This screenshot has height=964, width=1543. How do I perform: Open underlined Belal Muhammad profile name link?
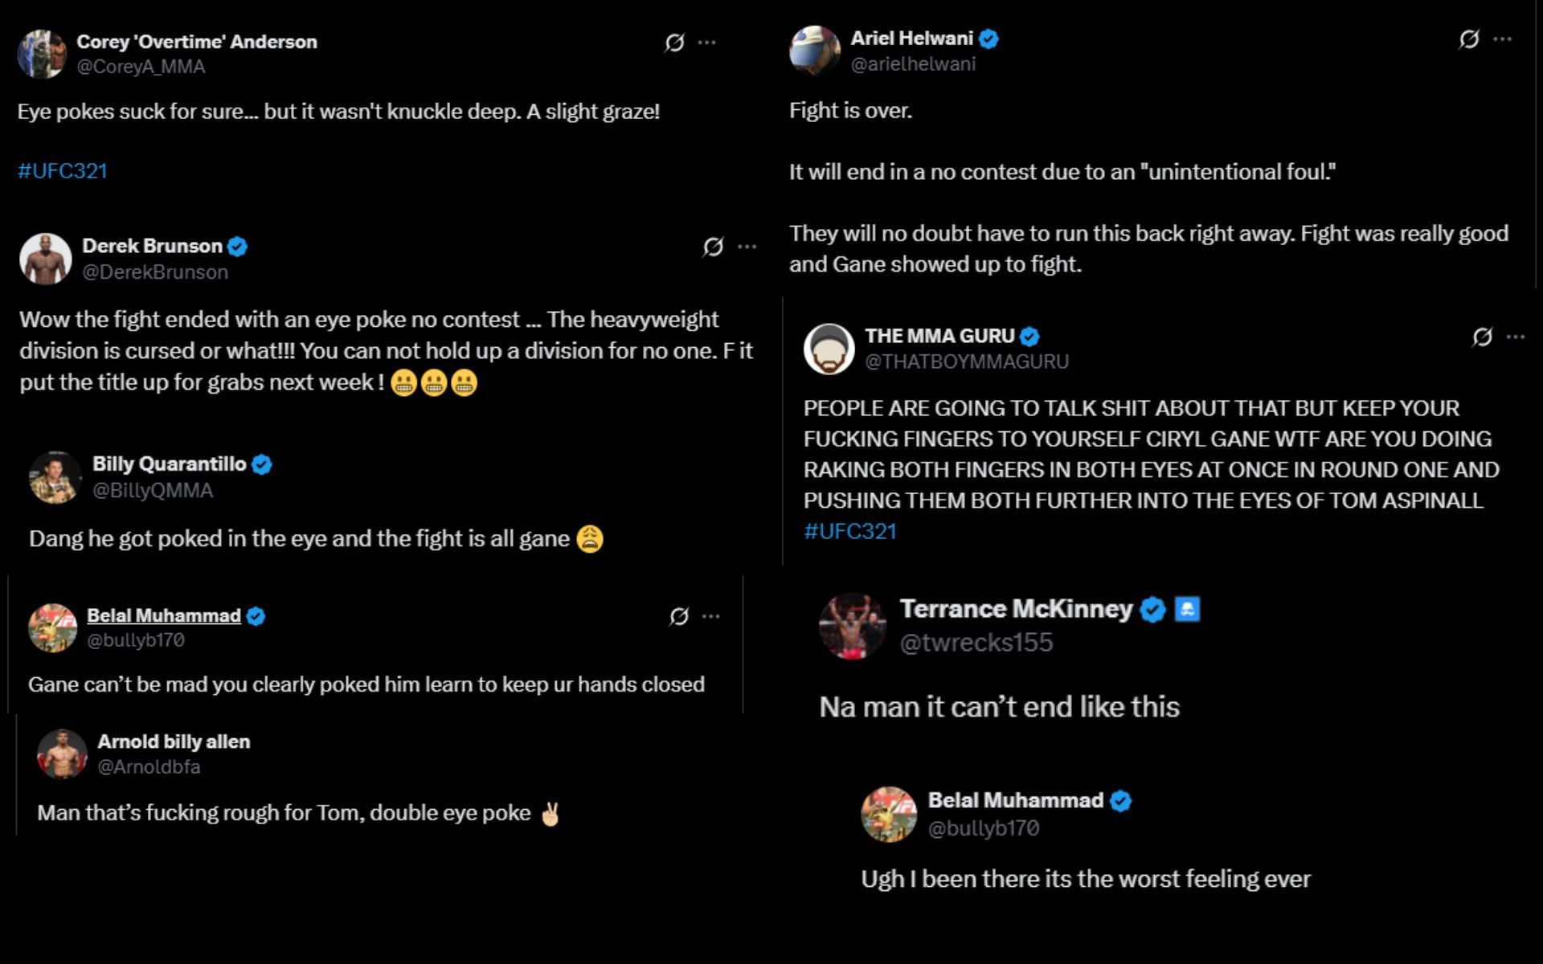click(x=164, y=616)
